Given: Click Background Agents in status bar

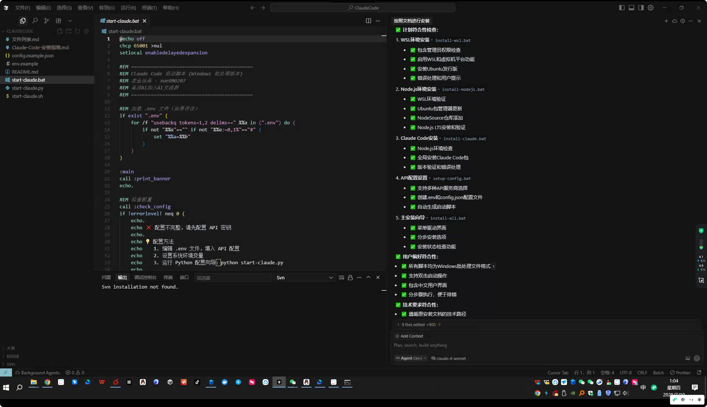Looking at the screenshot, I should [38, 372].
